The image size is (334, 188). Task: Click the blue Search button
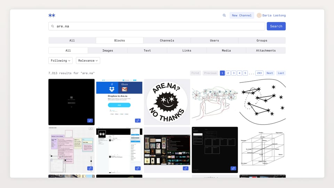(276, 26)
